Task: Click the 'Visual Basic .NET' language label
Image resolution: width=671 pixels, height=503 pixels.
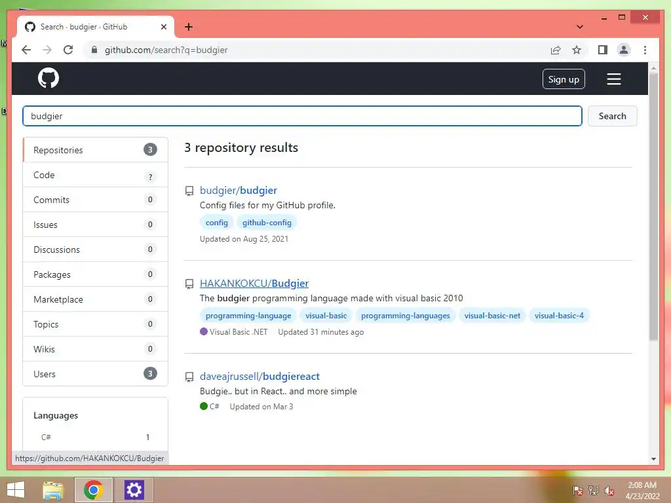Action: pos(239,332)
